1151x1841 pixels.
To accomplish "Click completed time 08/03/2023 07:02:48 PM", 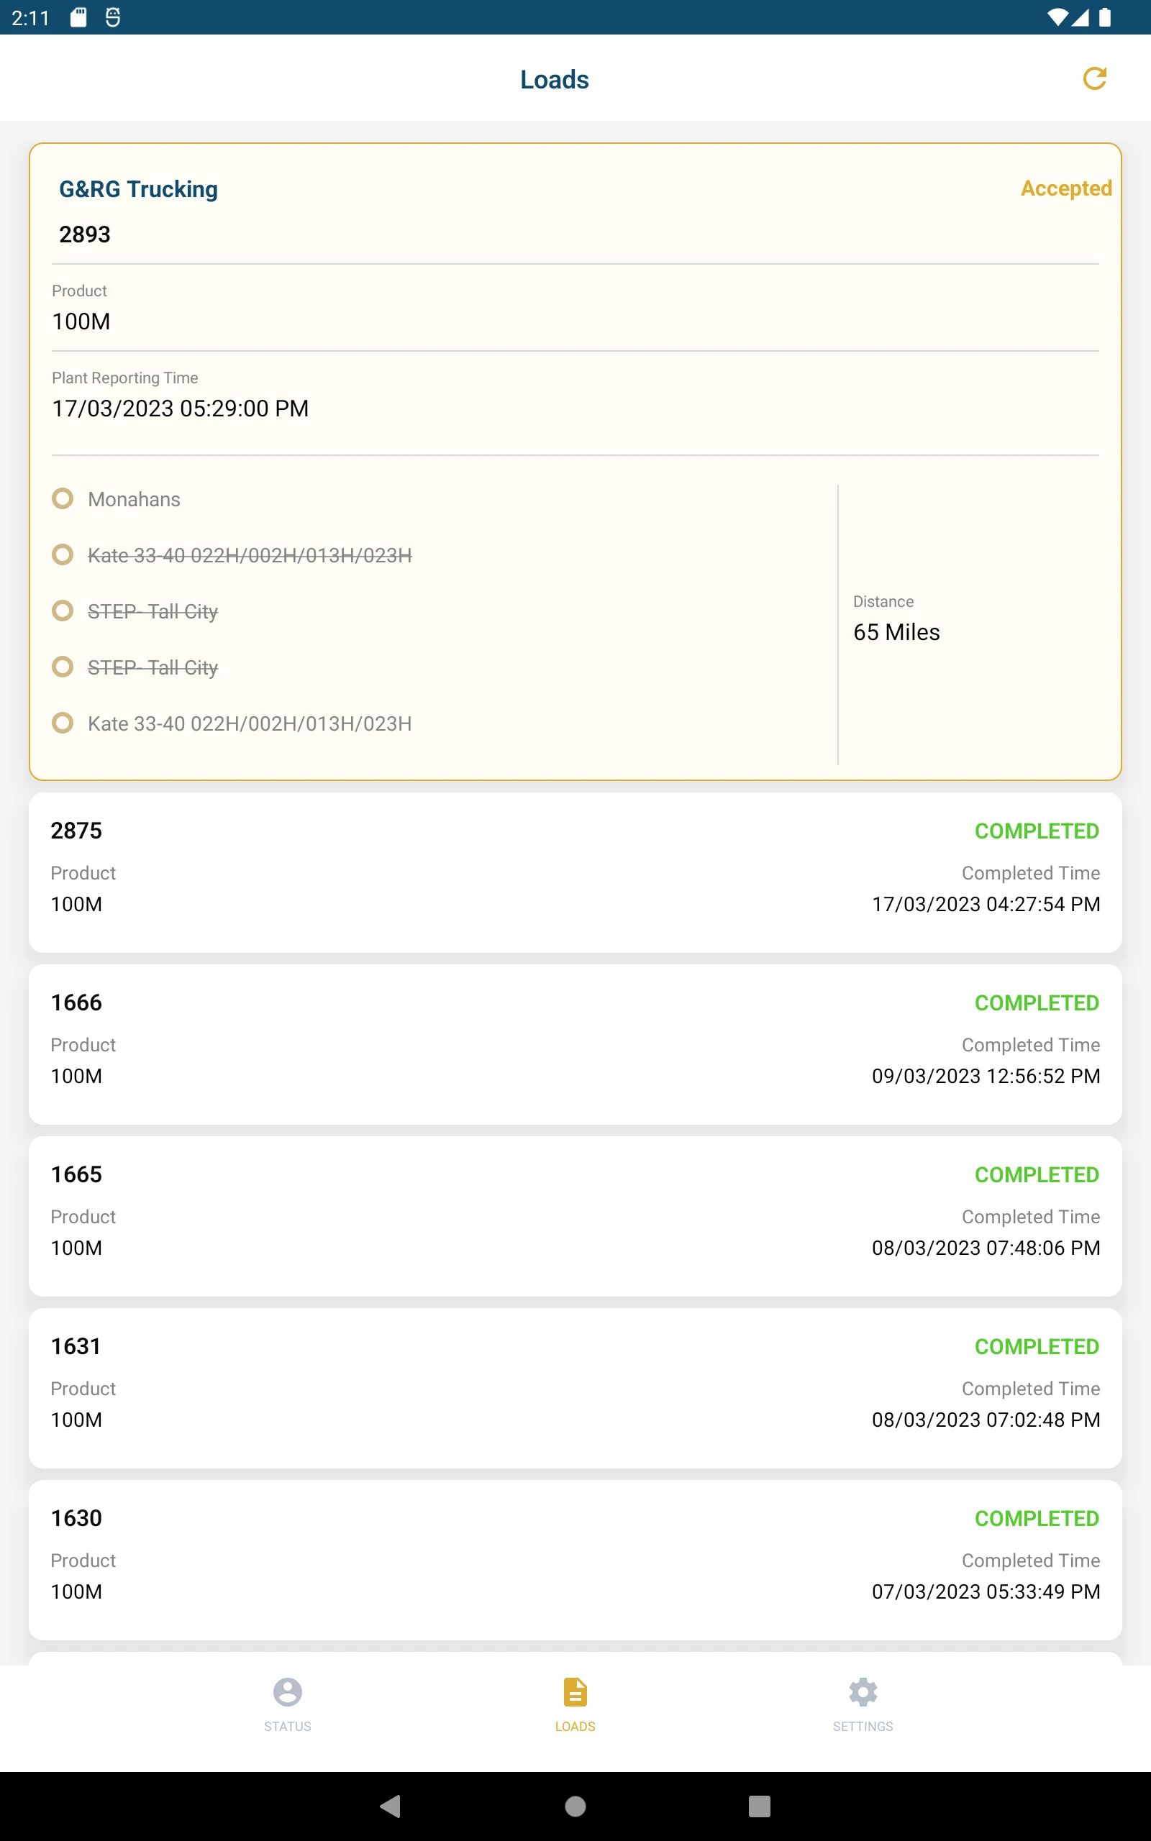I will pos(986,1420).
